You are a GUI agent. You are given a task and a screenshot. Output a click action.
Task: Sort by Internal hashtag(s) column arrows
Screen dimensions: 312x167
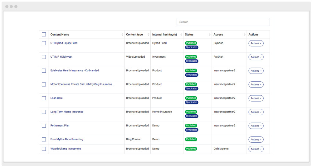pyautogui.click(x=181, y=35)
